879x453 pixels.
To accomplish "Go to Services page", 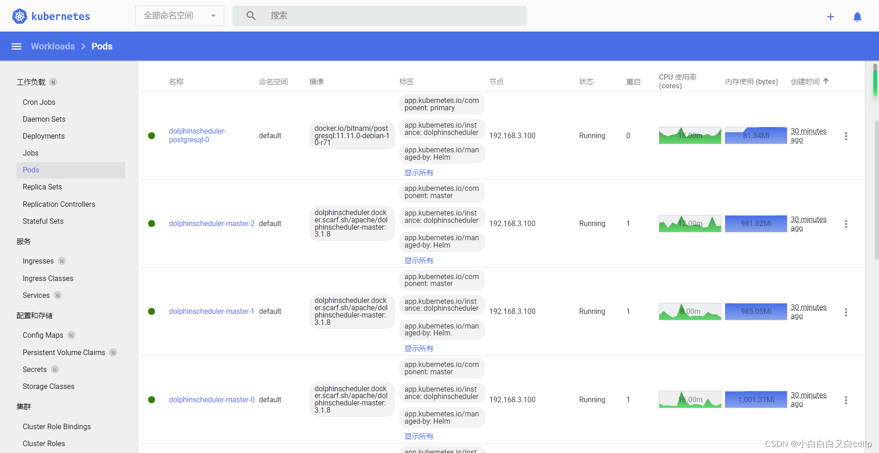I will (36, 295).
